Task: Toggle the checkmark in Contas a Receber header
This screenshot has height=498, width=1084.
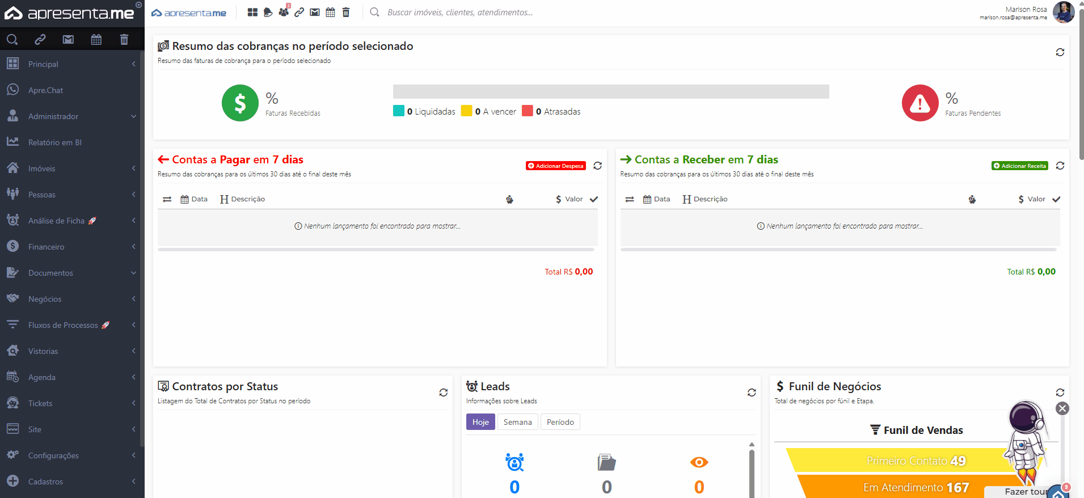Action: point(1056,199)
